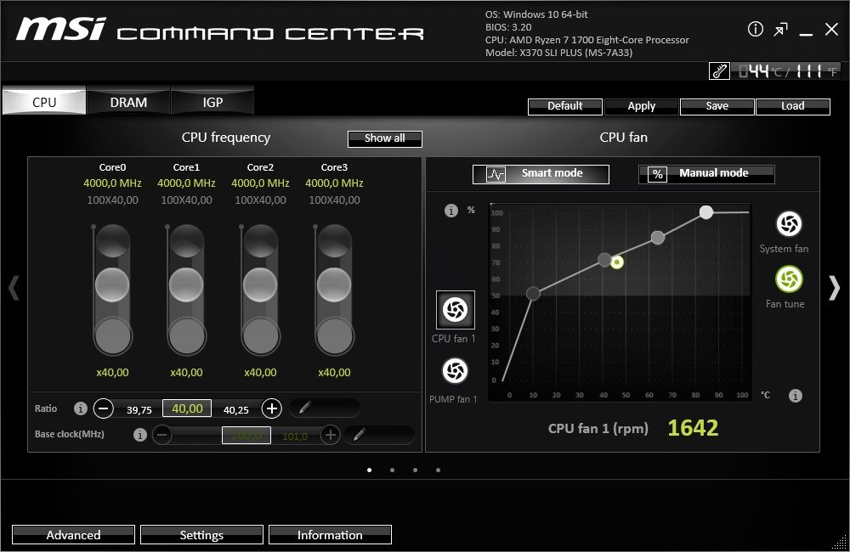Click the Ratio value field 40,00
Viewport: 850px width, 552px height.
tap(187, 408)
